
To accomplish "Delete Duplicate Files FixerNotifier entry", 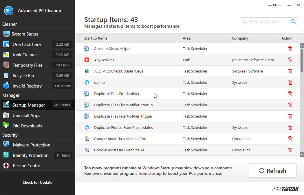I will coord(290,94).
